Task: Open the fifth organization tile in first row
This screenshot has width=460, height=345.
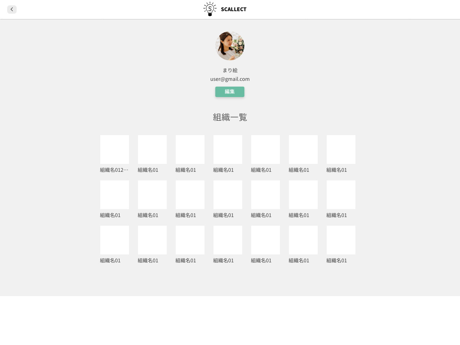Action: click(266, 149)
